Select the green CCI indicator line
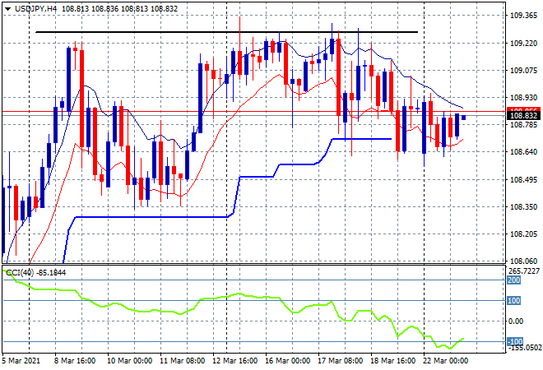The width and height of the screenshot is (543, 370). (233, 294)
